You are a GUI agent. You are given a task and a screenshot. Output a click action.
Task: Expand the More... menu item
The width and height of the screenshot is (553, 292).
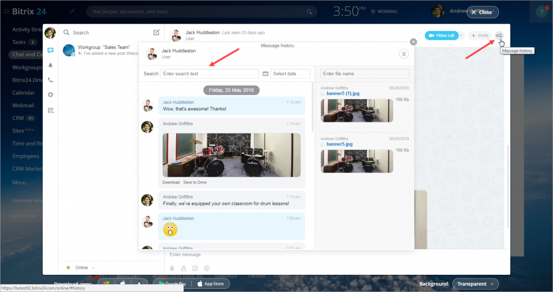pyautogui.click(x=23, y=182)
